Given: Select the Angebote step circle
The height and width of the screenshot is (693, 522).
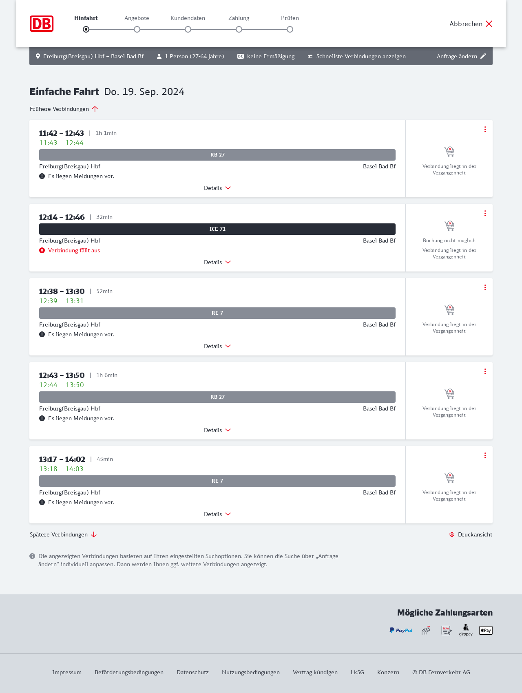Looking at the screenshot, I should tap(137, 29).
